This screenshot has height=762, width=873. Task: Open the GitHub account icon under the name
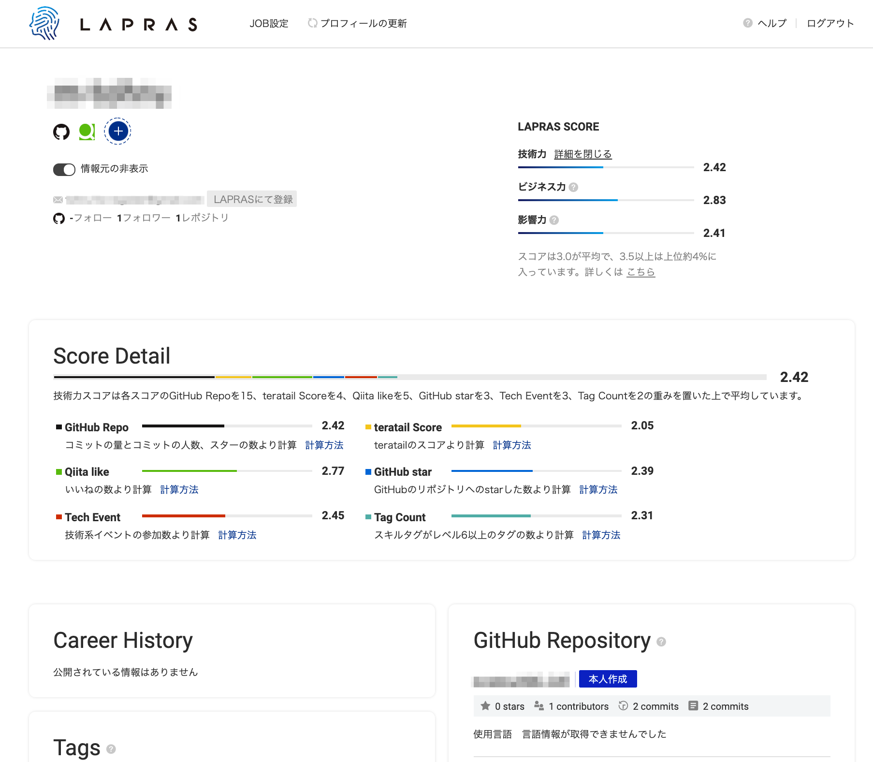pyautogui.click(x=61, y=132)
